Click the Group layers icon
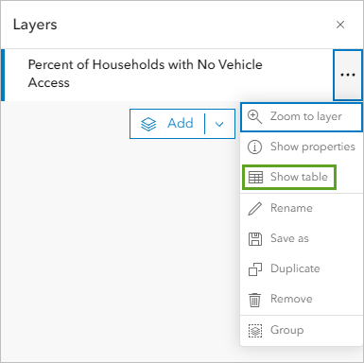Image resolution: width=364 pixels, height=363 pixels. coord(255,331)
